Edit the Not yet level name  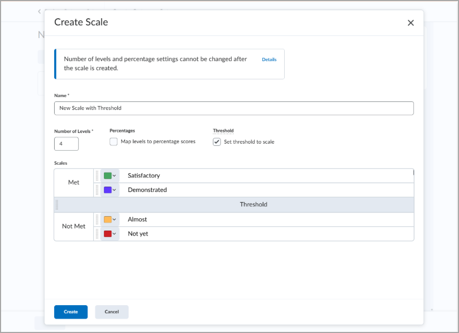tap(138, 234)
